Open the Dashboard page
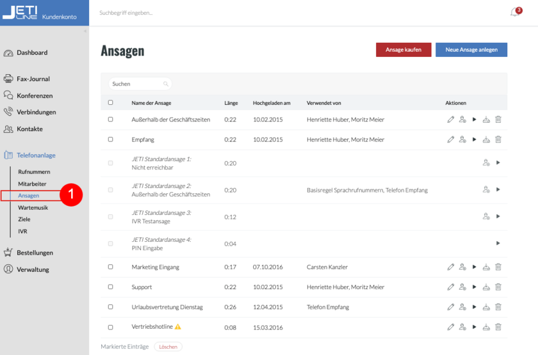 (31, 53)
